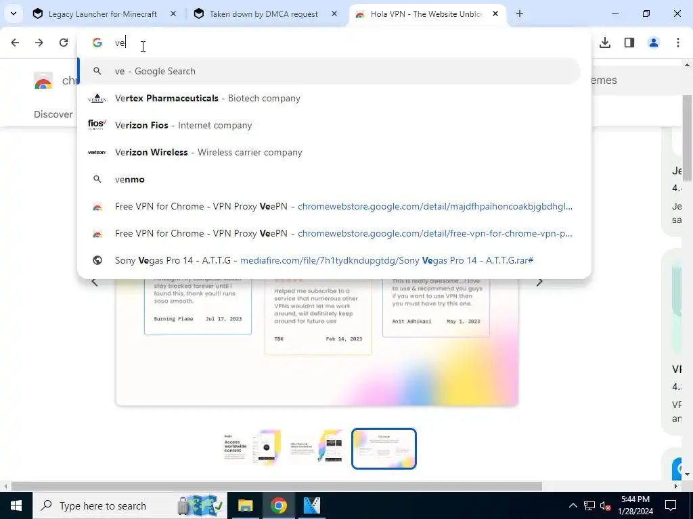Click the Anit Adhikari review card
This screenshot has width=693, height=519.
point(436,307)
